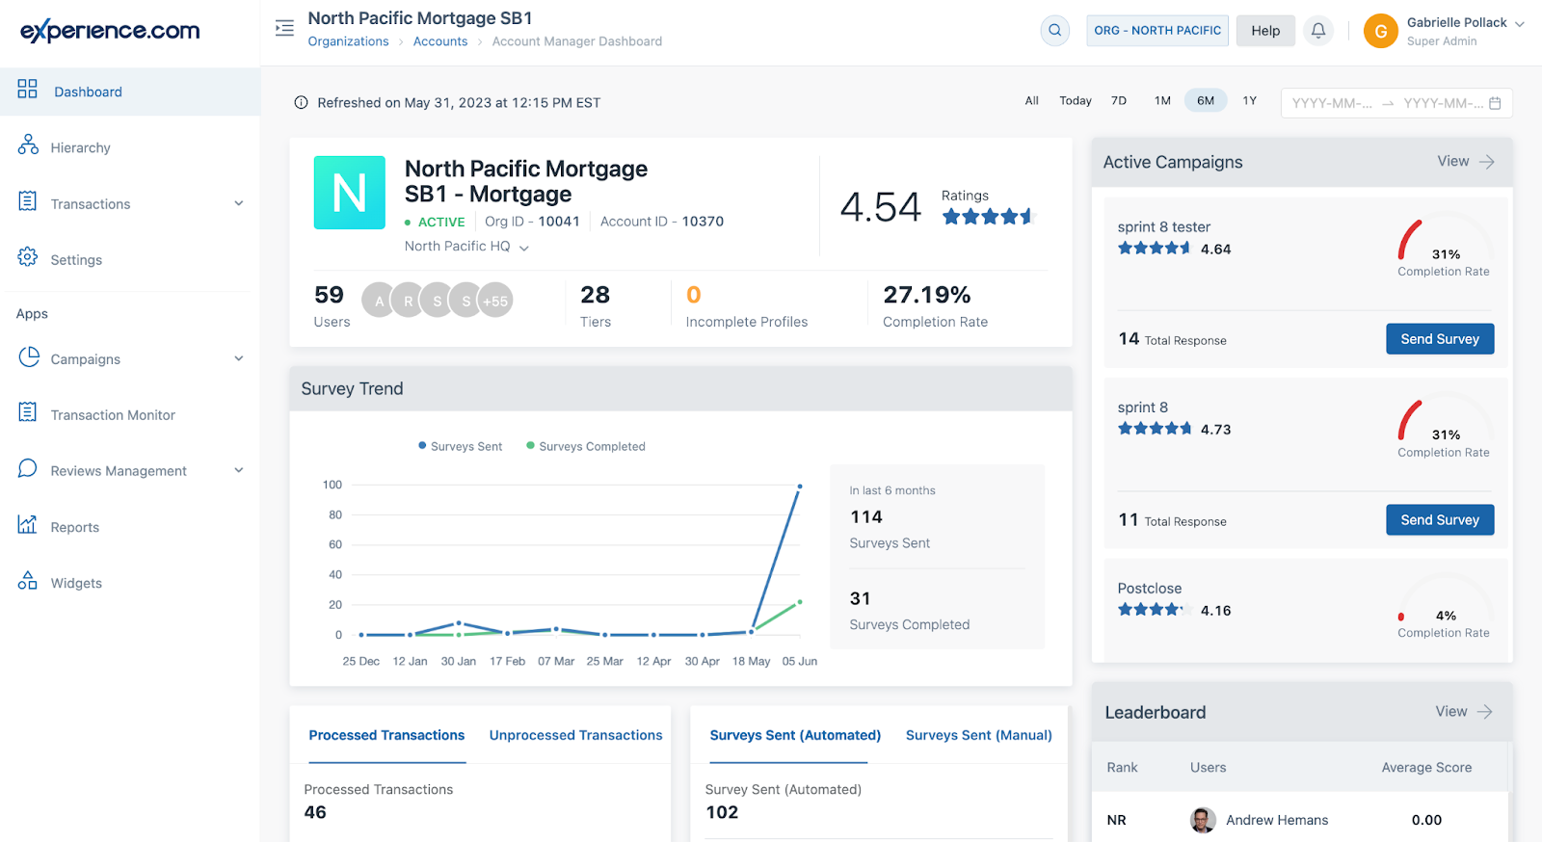The height and width of the screenshot is (842, 1542).
Task: Click the user avatar labeled R
Action: point(408,301)
